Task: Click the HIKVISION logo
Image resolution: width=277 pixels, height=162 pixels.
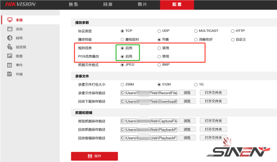Action: click(x=20, y=4)
